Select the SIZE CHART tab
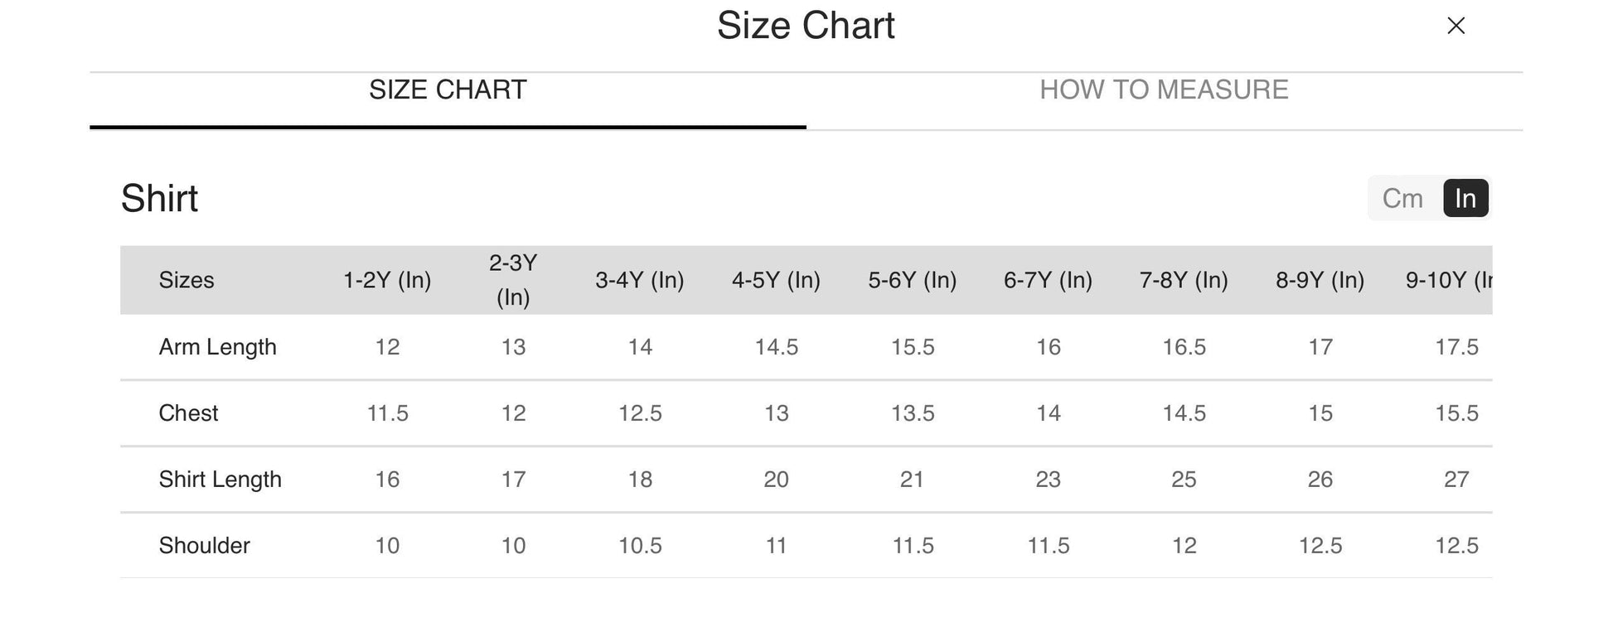Viewport: 1613px width, 627px height. (x=448, y=90)
